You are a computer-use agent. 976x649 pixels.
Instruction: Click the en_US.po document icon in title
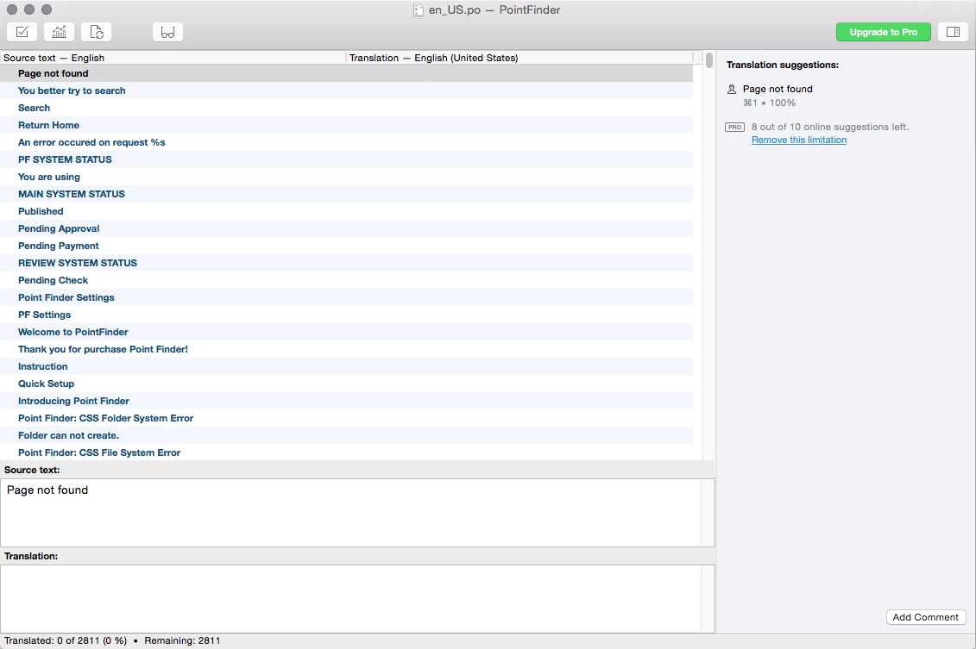pyautogui.click(x=419, y=9)
